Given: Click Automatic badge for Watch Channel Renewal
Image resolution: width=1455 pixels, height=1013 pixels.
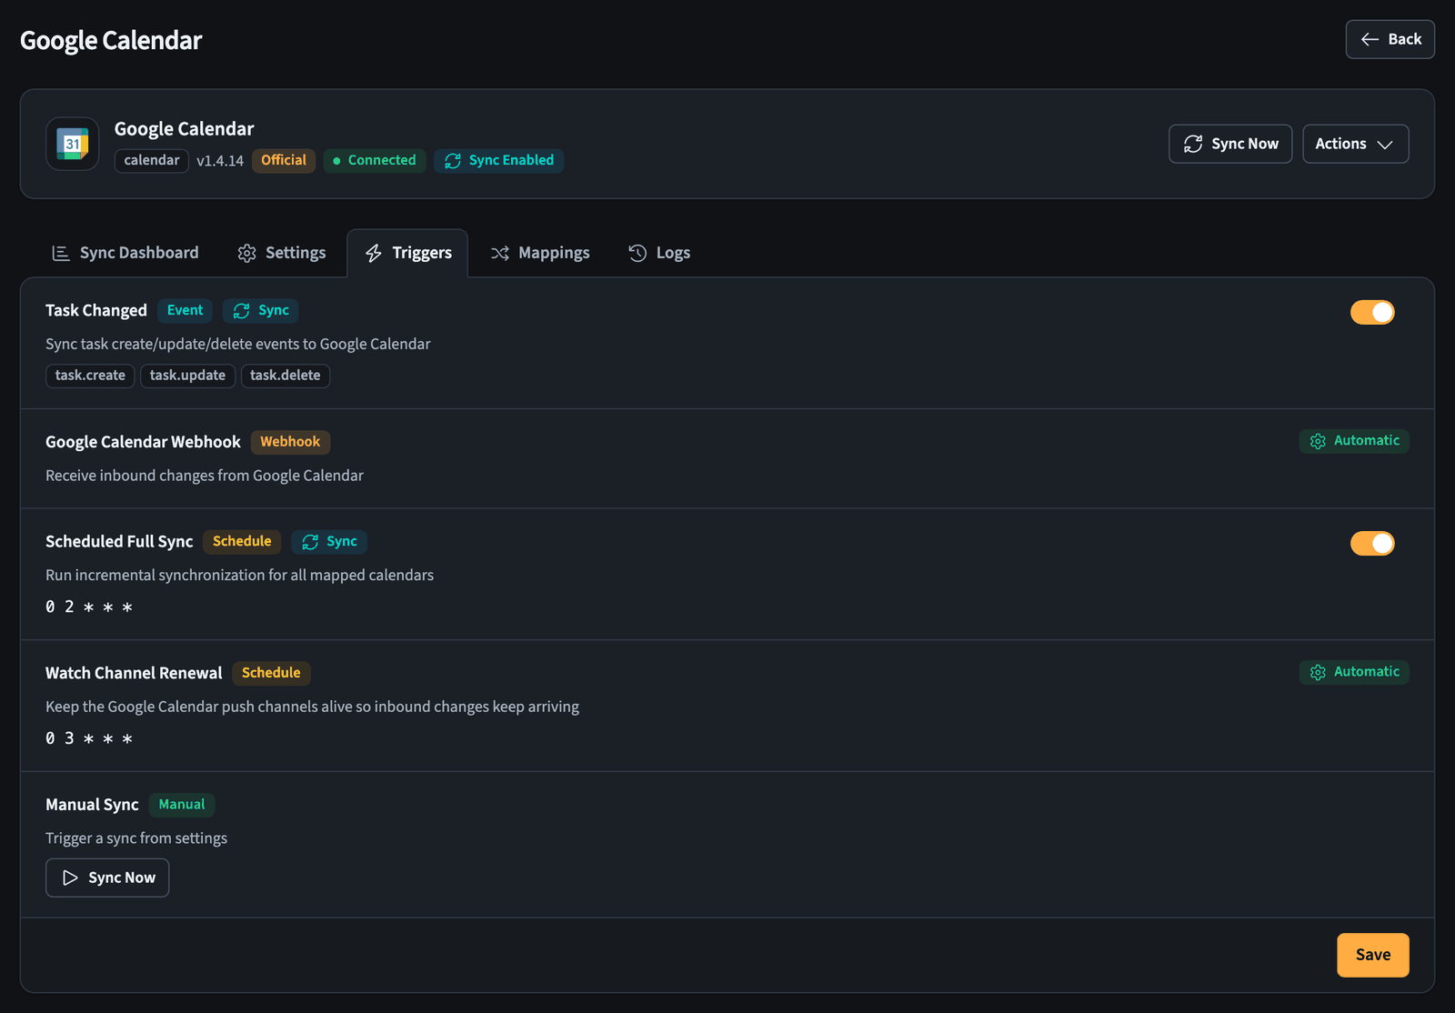Looking at the screenshot, I should (x=1354, y=672).
